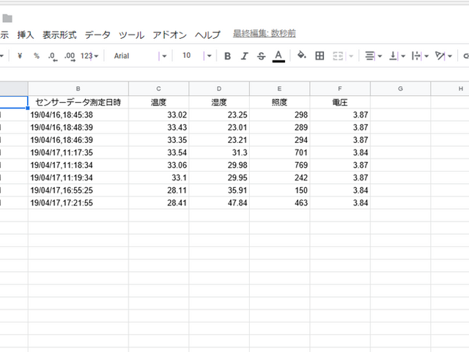Image resolution: width=469 pixels, height=352 pixels.
Task: Click illuminance cell 463
Action: [279, 203]
